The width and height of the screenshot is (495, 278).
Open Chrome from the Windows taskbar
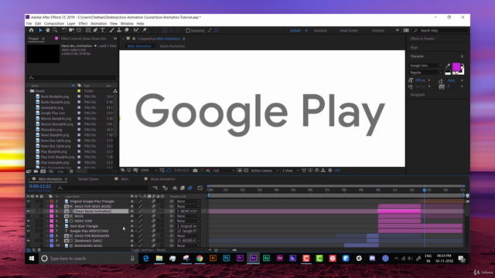point(200,258)
